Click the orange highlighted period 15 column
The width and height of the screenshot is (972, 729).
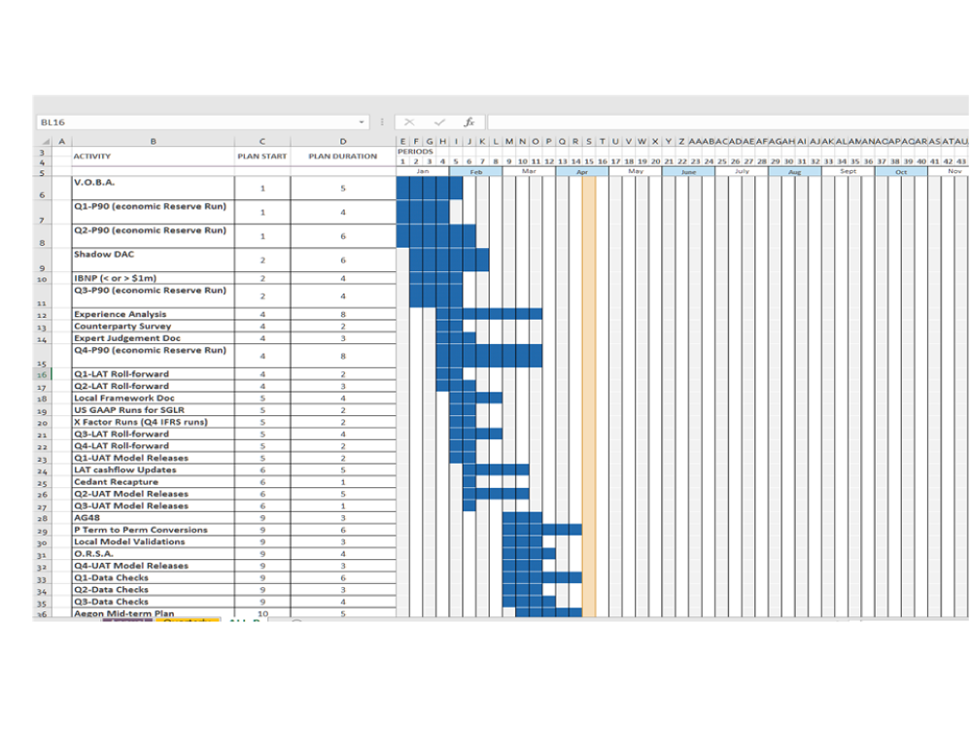pyautogui.click(x=589, y=397)
